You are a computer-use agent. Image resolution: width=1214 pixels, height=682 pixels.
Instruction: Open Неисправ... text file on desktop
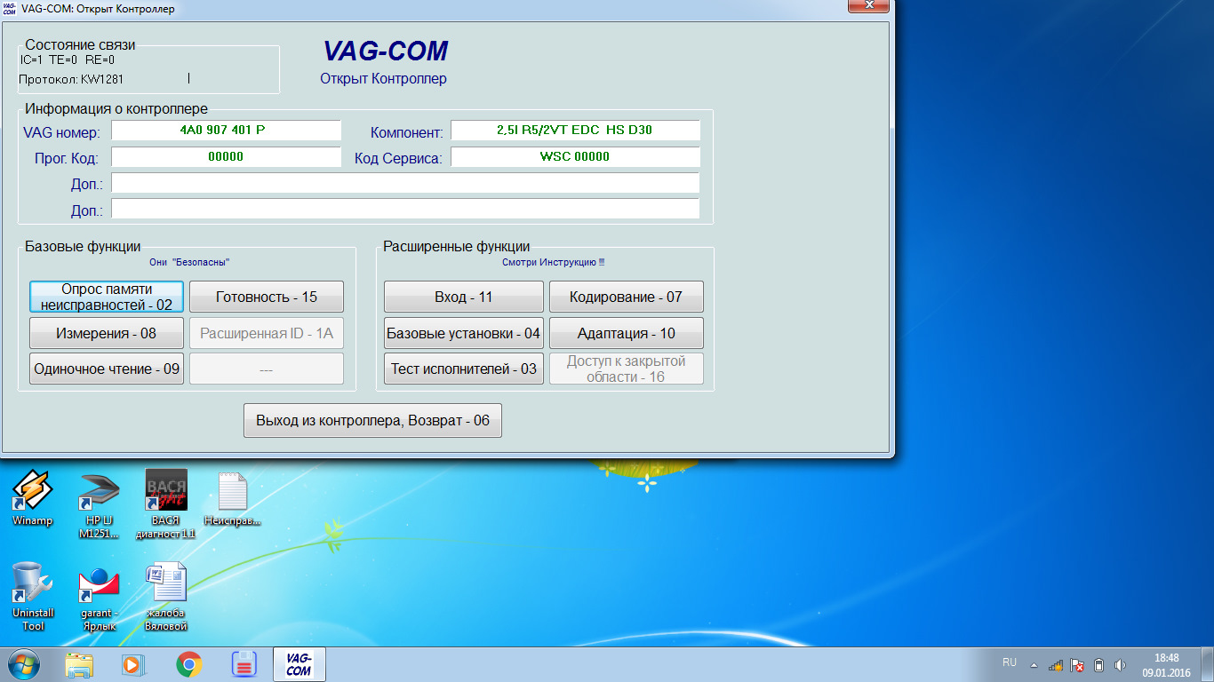pos(232,497)
